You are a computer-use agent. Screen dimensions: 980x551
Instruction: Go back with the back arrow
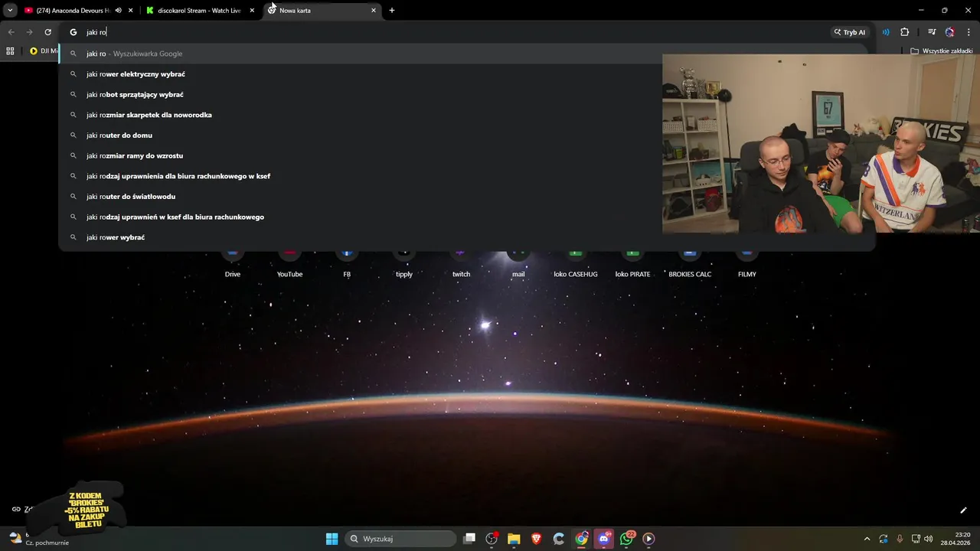coord(11,32)
